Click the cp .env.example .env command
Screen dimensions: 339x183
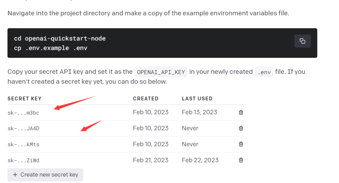tap(51, 48)
